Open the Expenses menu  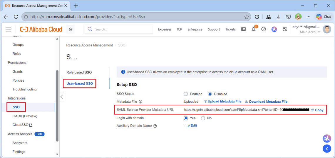tap(165, 29)
